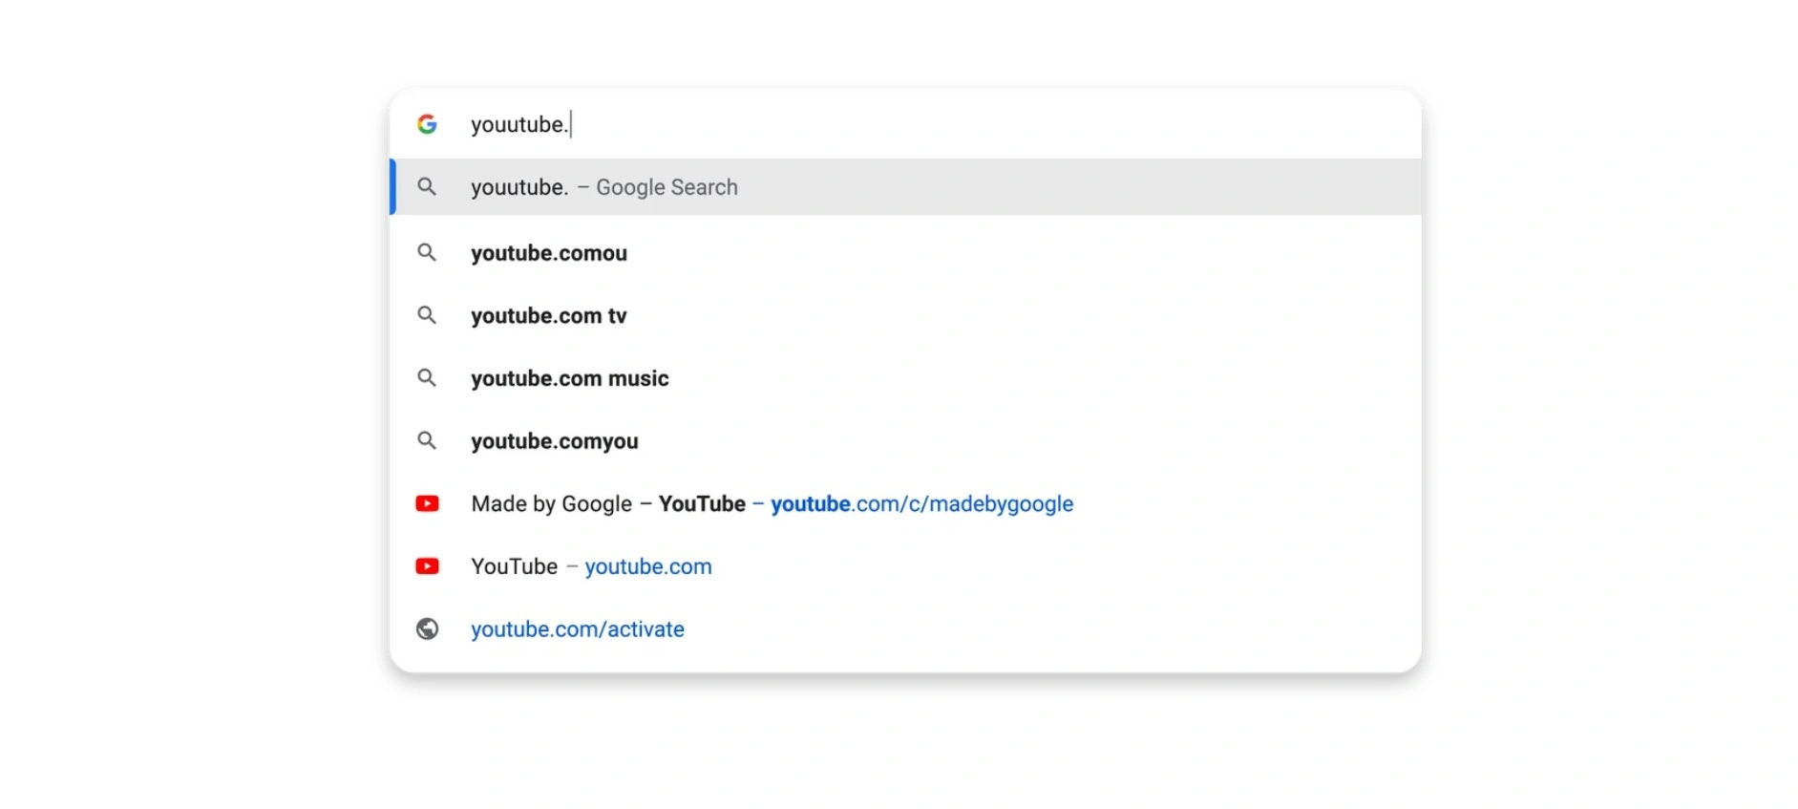Click magnifier icon beside 'youtube.com music'
This screenshot has height=809, width=1798.
point(427,378)
